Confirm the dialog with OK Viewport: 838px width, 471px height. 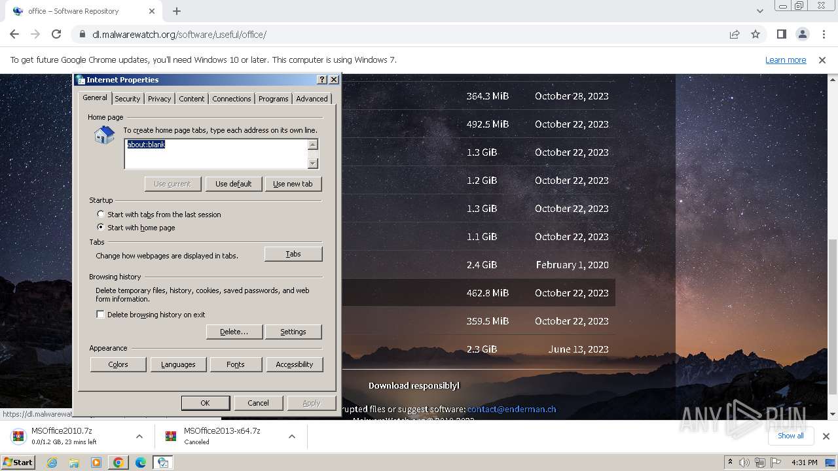(206, 403)
